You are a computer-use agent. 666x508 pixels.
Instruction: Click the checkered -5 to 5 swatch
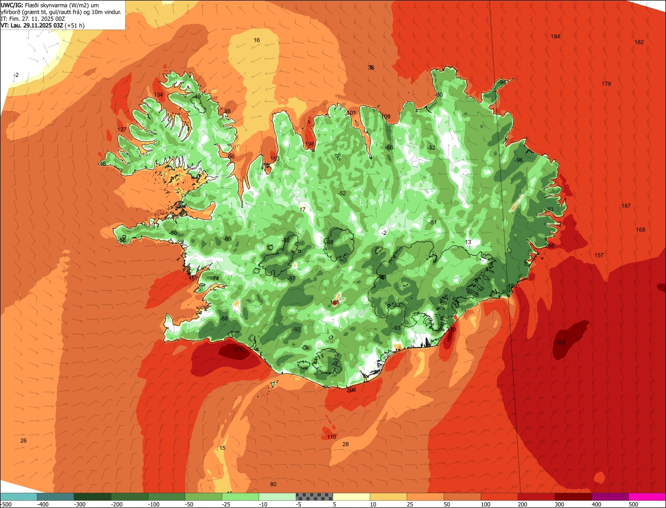point(314,497)
